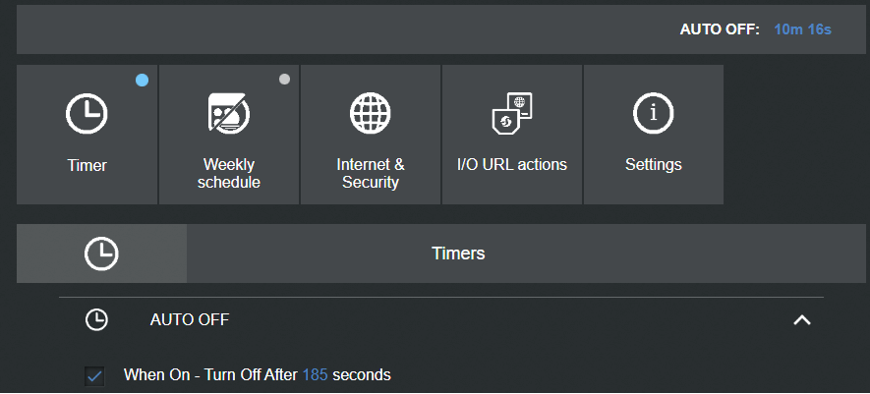Collapse the AUTO OFF section chevron
870x394 pixels.
point(802,319)
